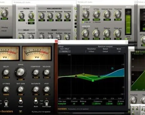This screenshot has height=115, width=145.
Task: Click the Detection time knob in Gate
Action: pyautogui.click(x=107, y=14)
